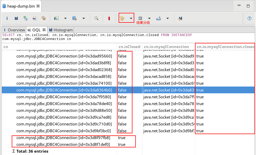Open the Overview pane toolbar icon
The image size is (256, 155).
tap(7, 18)
